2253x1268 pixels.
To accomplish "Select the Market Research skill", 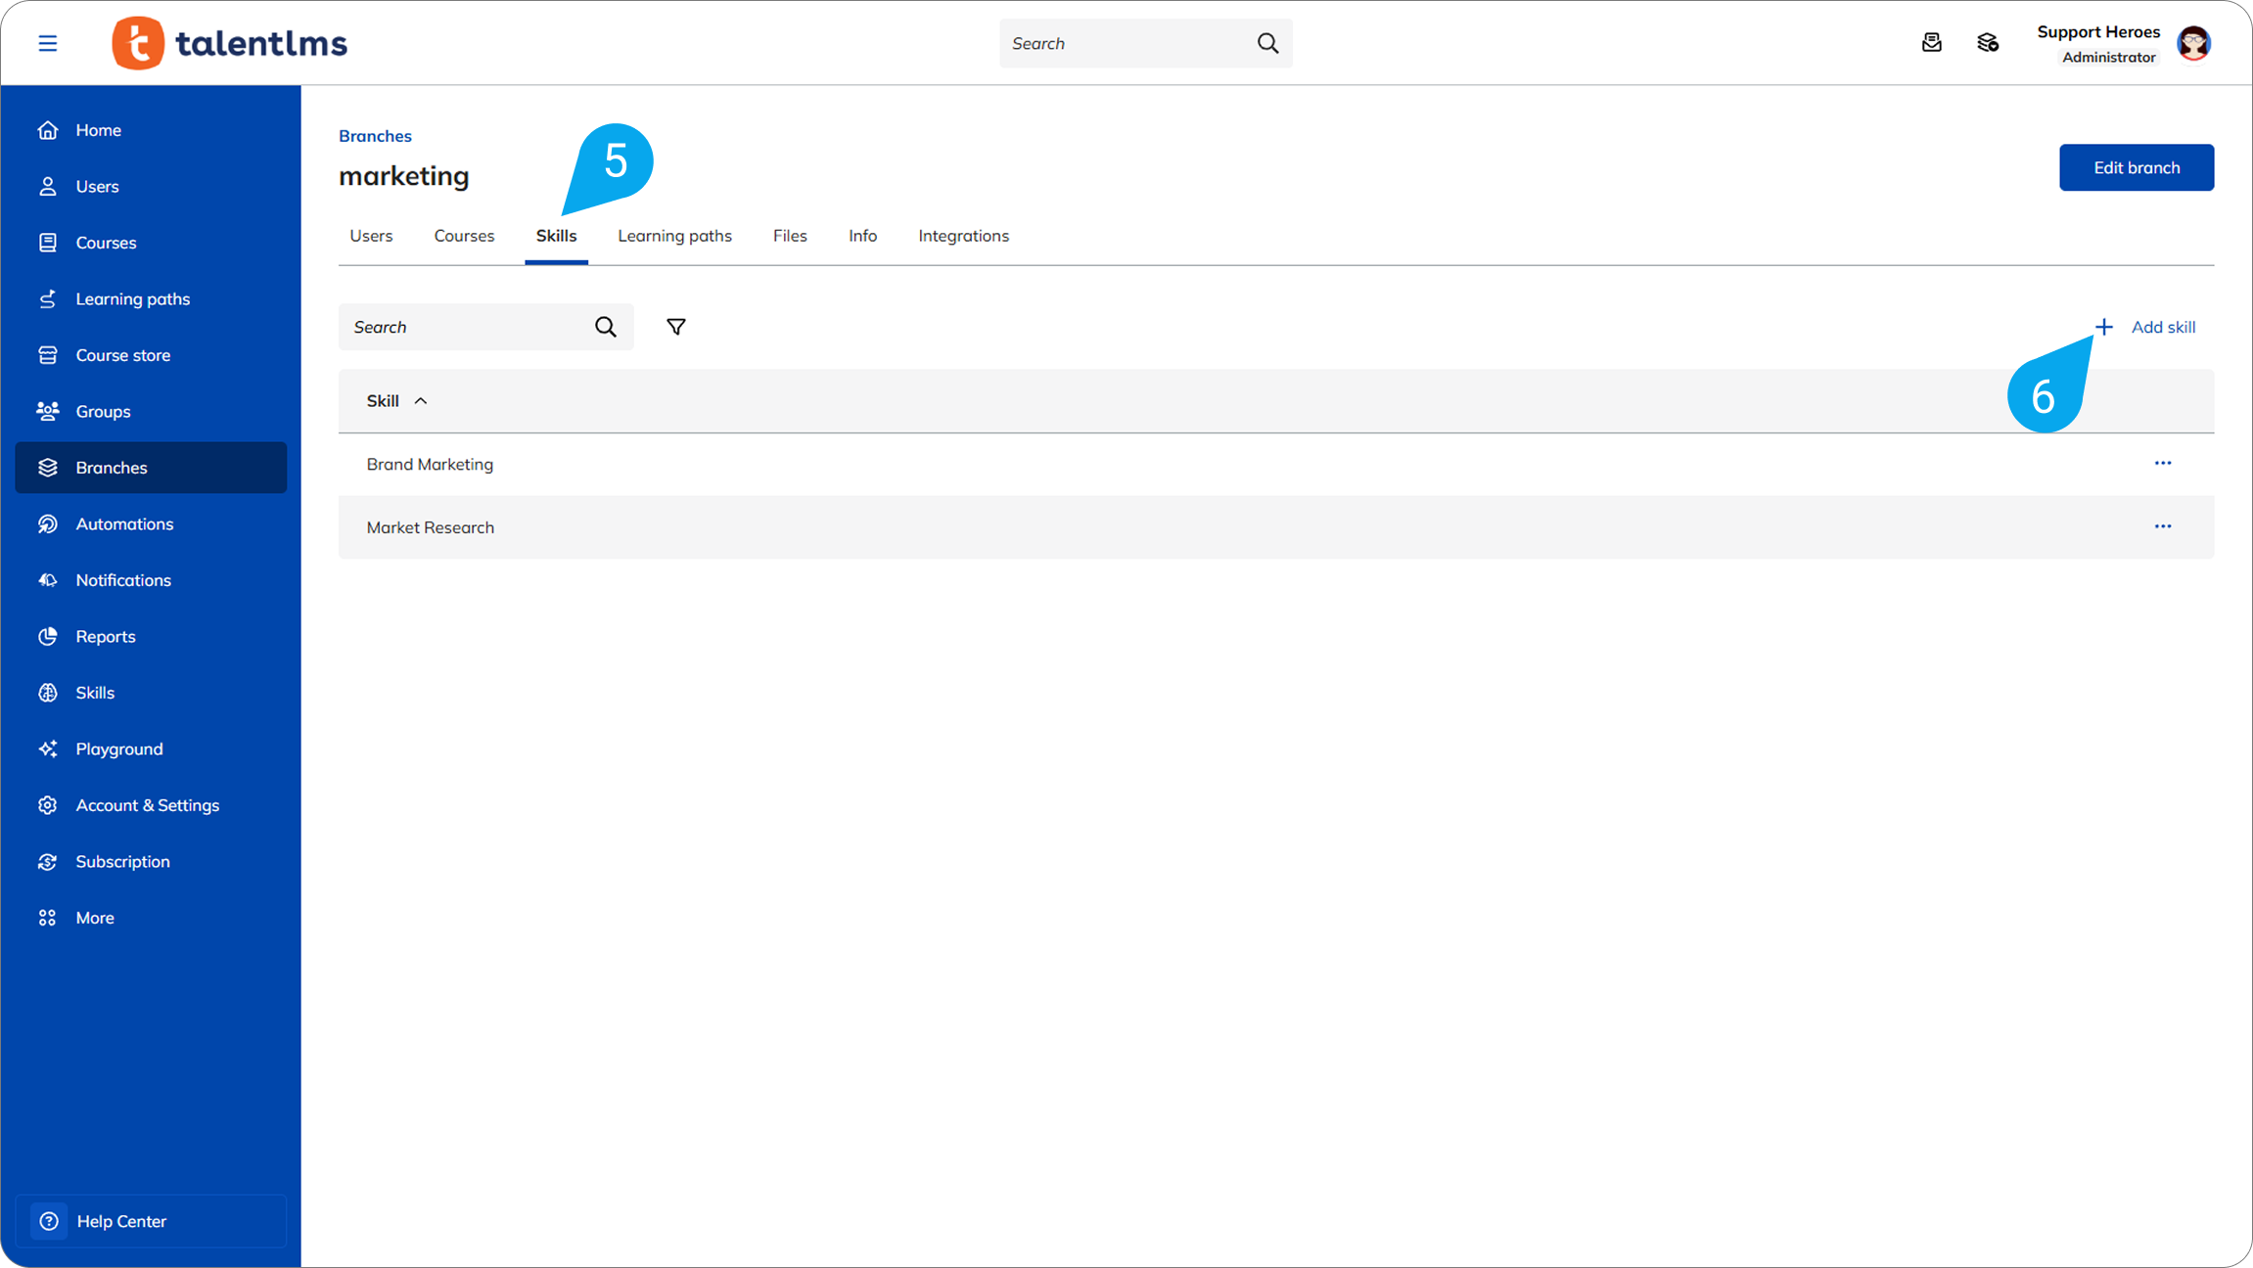I will pyautogui.click(x=431, y=527).
